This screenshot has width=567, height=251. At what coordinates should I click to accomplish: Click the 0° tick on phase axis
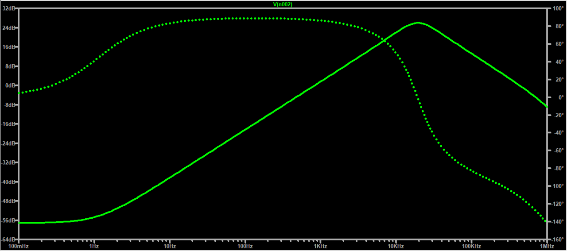click(560, 97)
